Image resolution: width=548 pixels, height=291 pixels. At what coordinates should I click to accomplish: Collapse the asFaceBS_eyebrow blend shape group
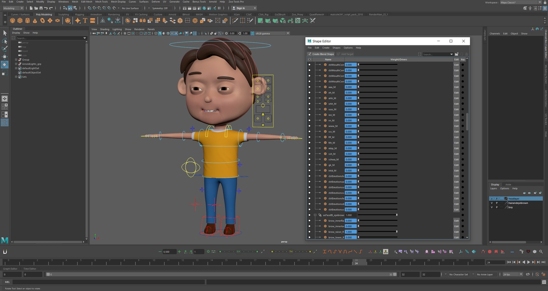click(315, 215)
